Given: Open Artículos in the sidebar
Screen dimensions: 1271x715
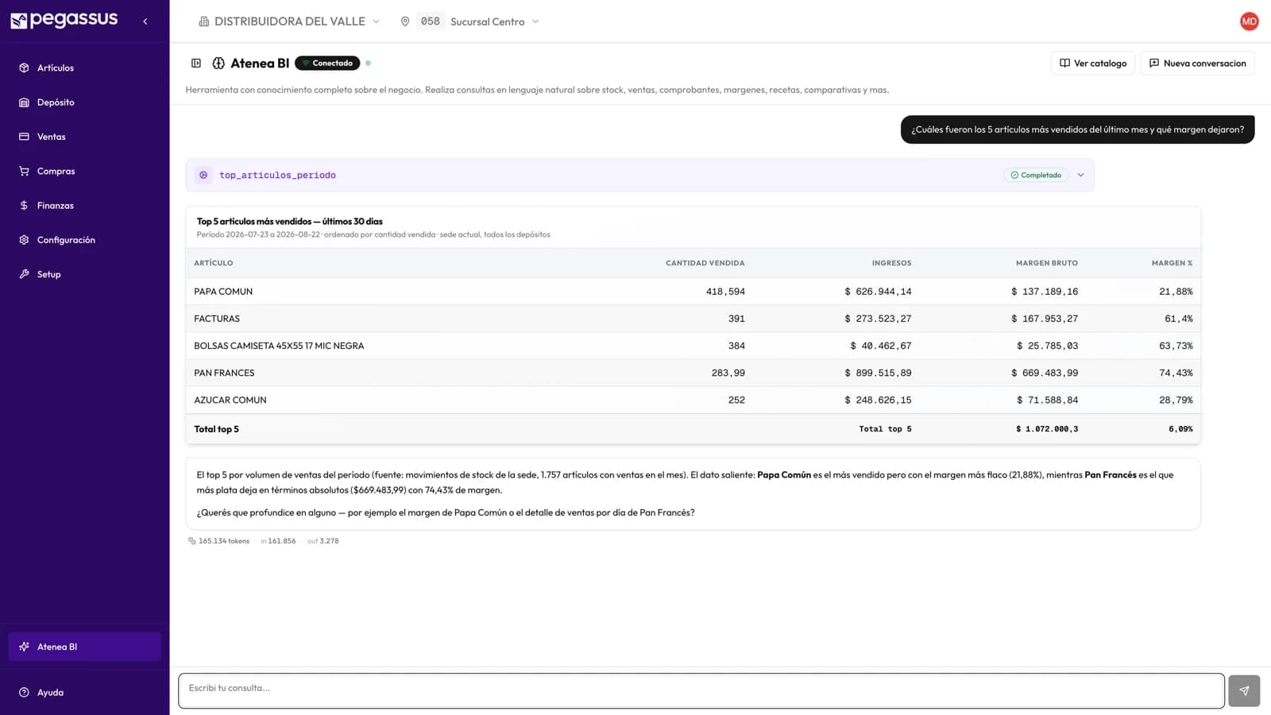Looking at the screenshot, I should coord(84,68).
